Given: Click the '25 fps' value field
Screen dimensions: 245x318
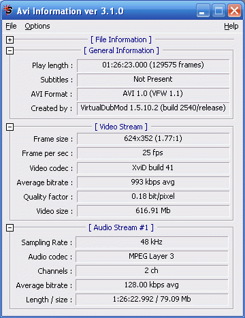Looking at the screenshot, I should pyautogui.click(x=153, y=153).
